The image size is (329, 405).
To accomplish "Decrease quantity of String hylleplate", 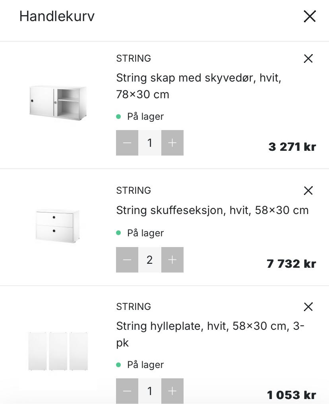I will coord(127,391).
